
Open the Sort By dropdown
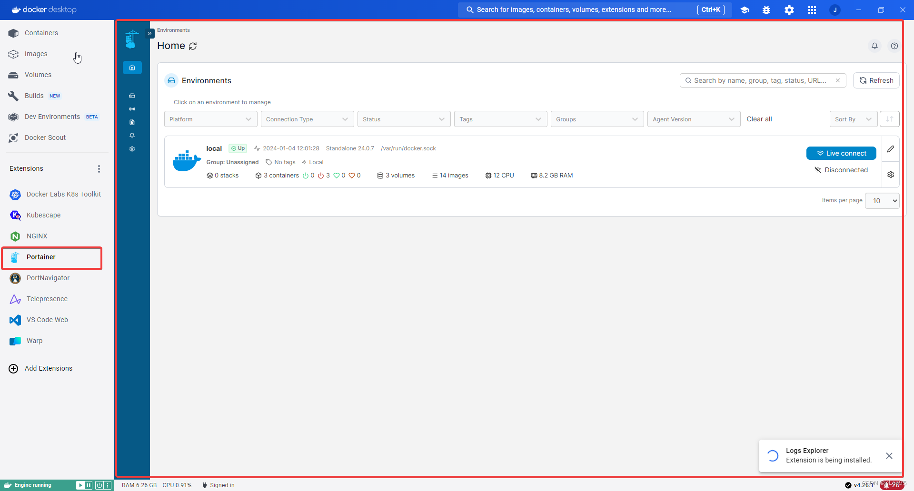pos(854,119)
